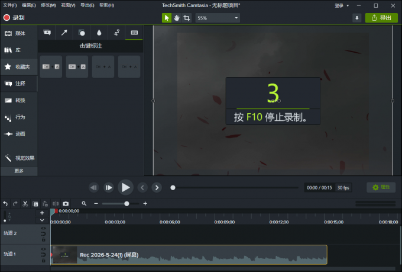
Task: Open the 收藏夹 favorites panel
Action: (19, 67)
